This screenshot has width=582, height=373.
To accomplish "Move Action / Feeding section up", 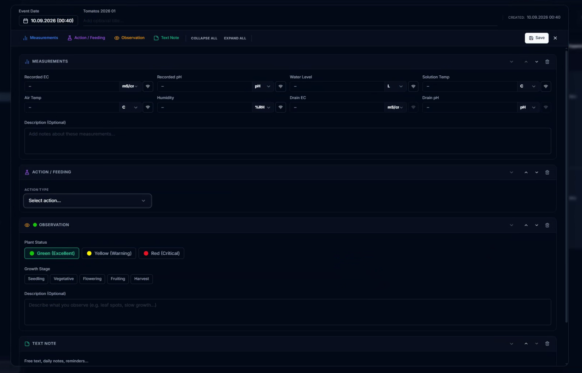I will [526, 173].
